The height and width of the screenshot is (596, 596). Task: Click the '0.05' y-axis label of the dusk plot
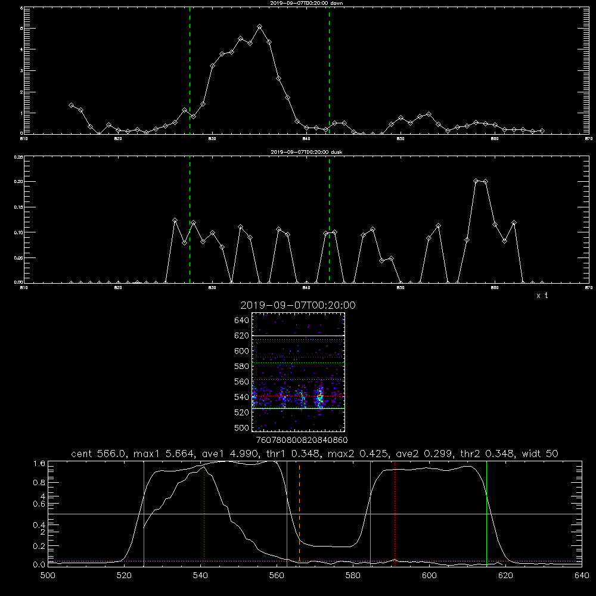coord(18,257)
